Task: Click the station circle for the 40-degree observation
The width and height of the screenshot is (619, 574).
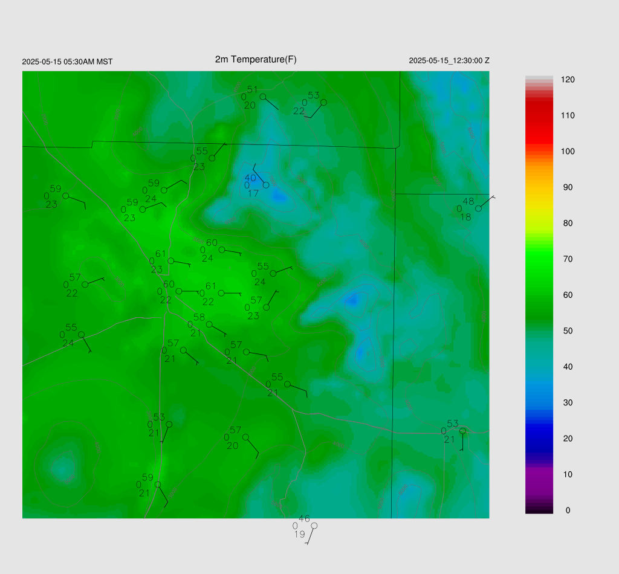Action: (266, 185)
